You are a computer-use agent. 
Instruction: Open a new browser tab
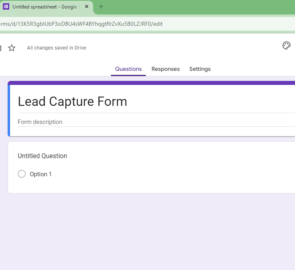pos(101,6)
